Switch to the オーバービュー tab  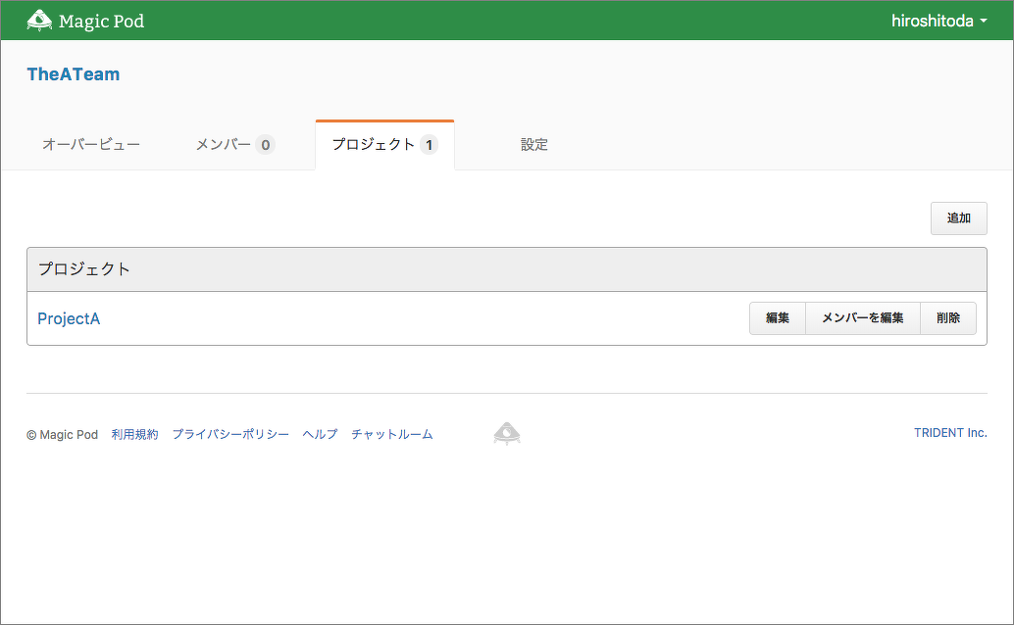91,145
